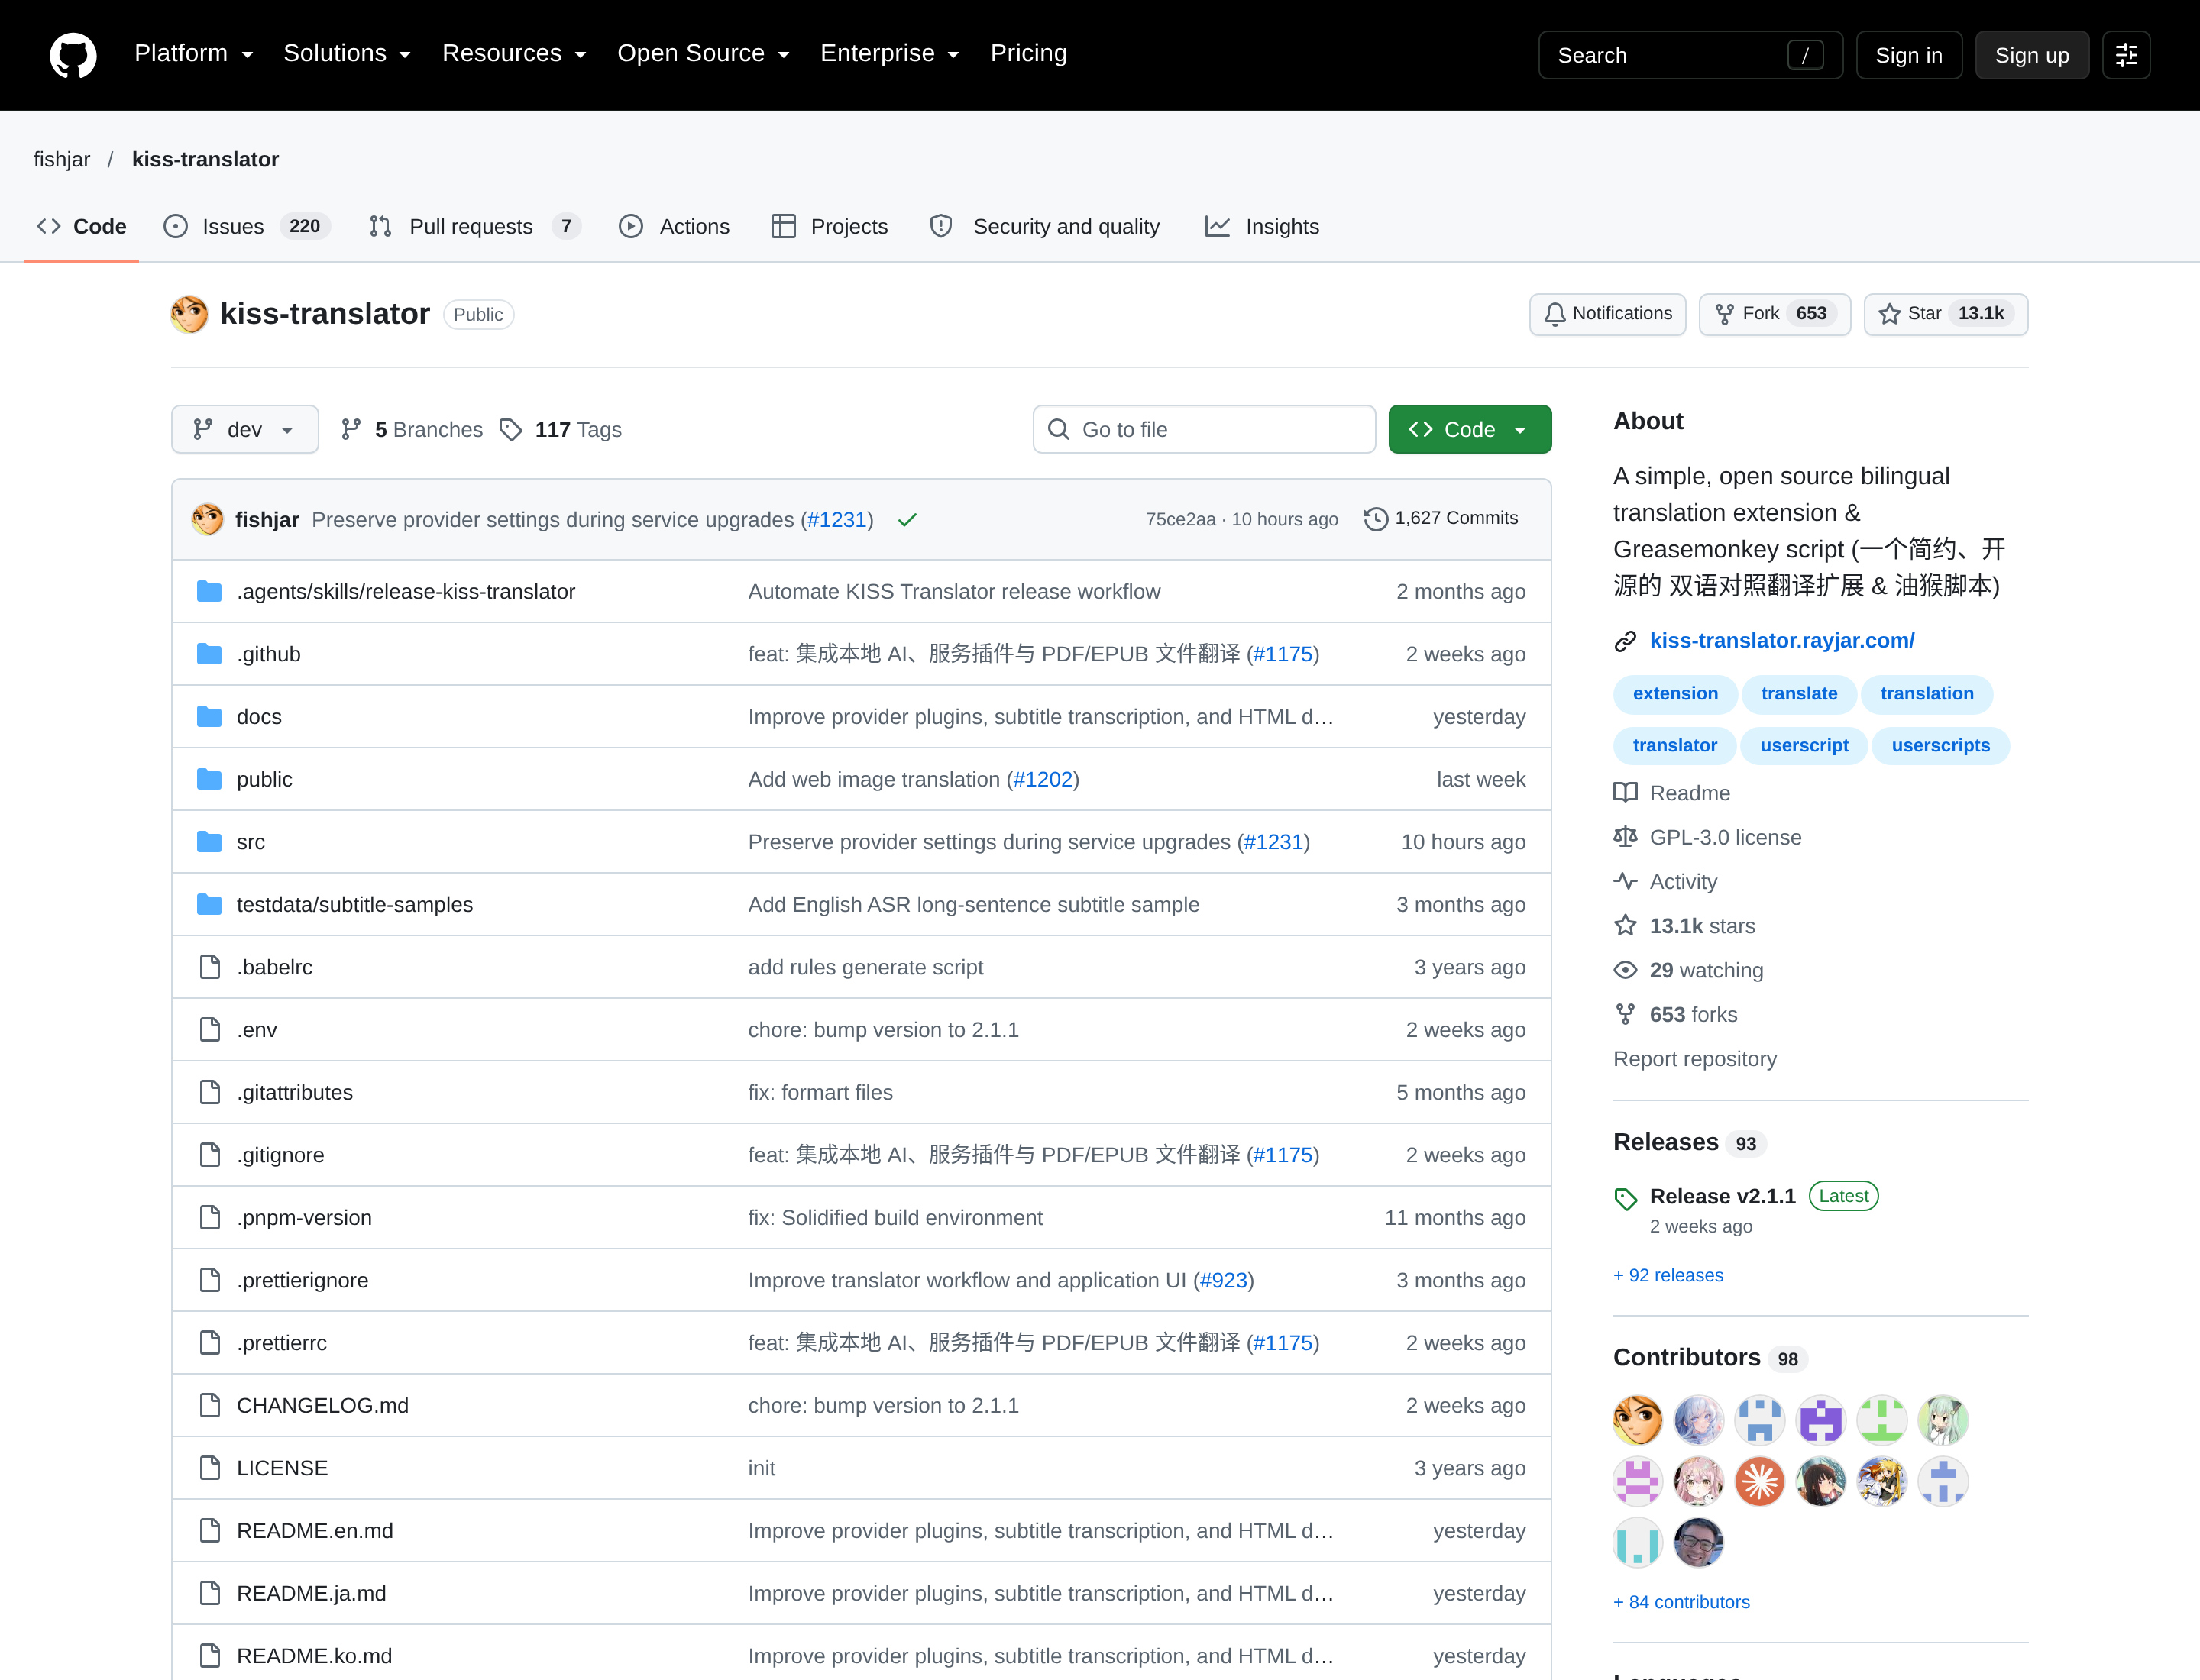Focus the Go to file search field
Viewport: 2200px width, 1680px height.
[x=1204, y=429]
